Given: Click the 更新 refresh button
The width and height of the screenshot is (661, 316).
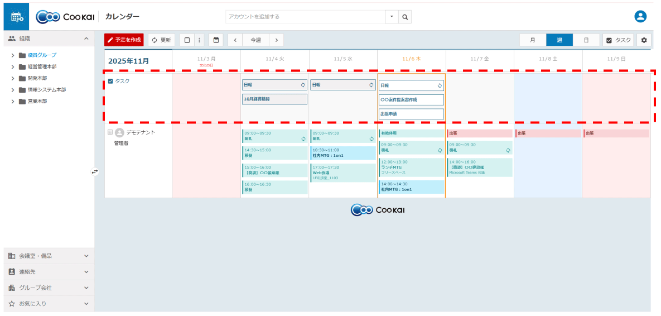Looking at the screenshot, I should (x=161, y=40).
